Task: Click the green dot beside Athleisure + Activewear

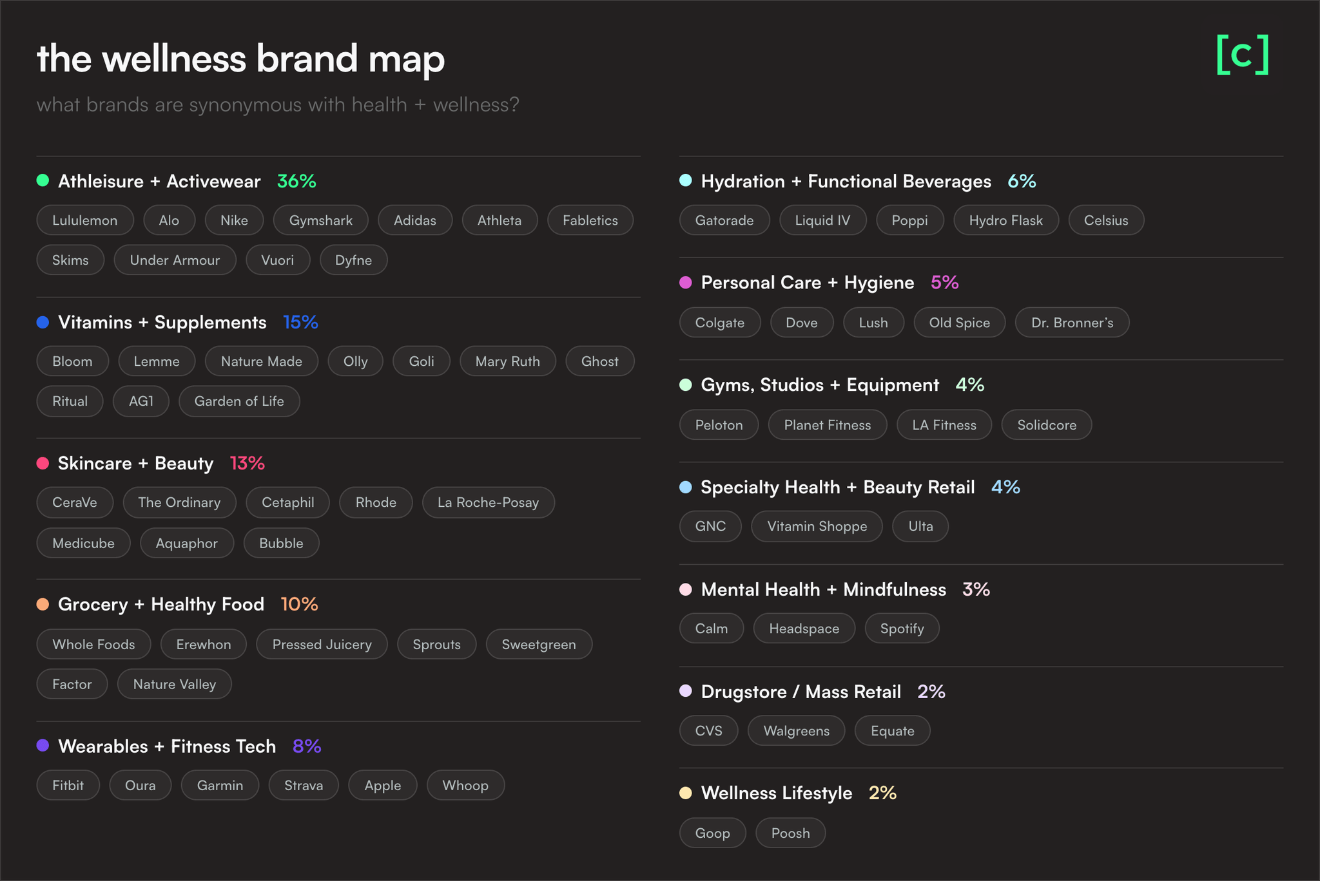Action: [x=43, y=180]
